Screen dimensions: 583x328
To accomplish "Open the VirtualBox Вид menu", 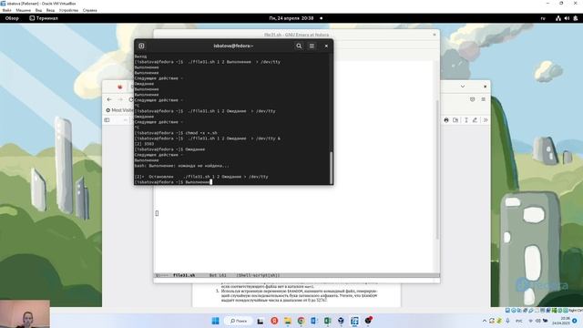I will point(38,10).
